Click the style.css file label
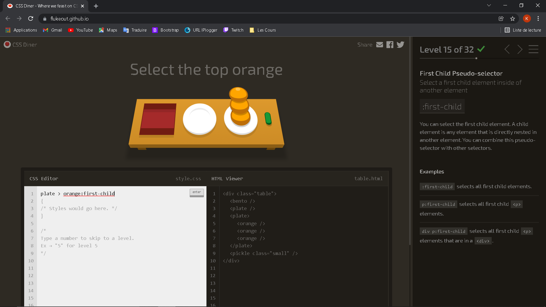The image size is (546, 307). pos(188,179)
